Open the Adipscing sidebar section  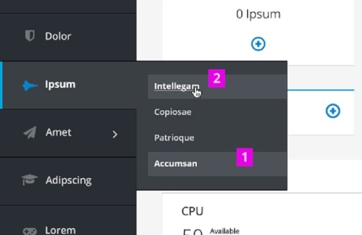click(68, 180)
